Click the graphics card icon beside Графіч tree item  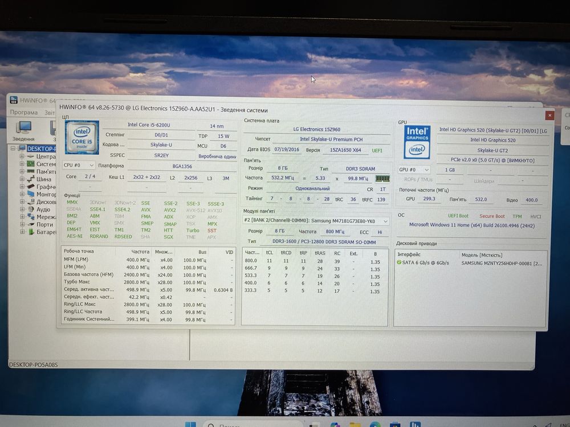31,187
